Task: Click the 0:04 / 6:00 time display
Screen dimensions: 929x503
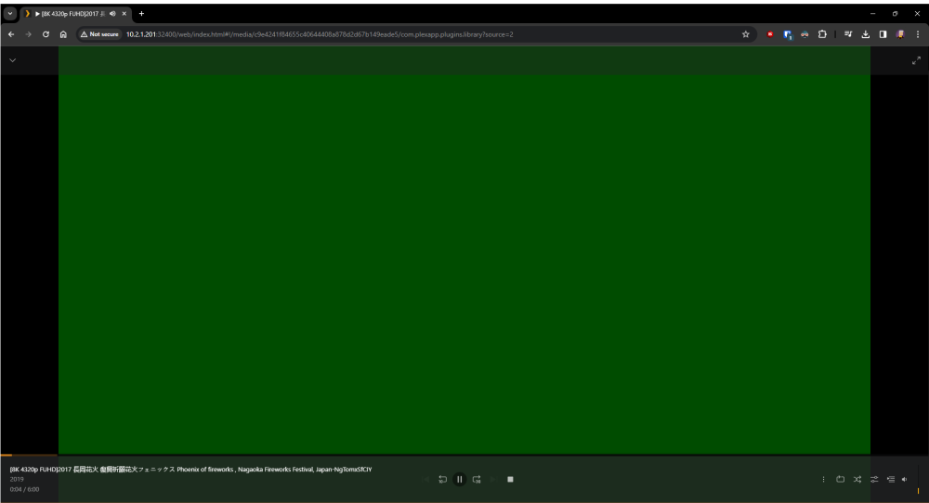Action: tap(24, 489)
